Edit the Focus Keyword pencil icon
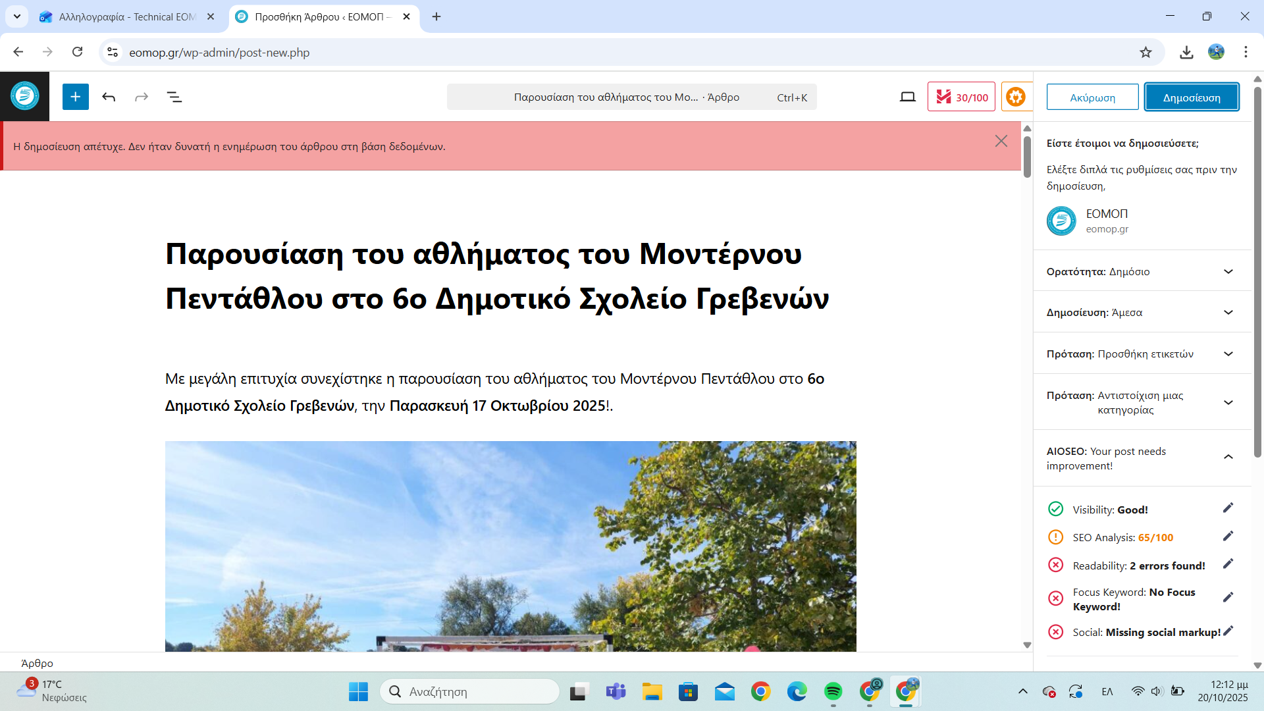Image resolution: width=1264 pixels, height=711 pixels. (1228, 597)
